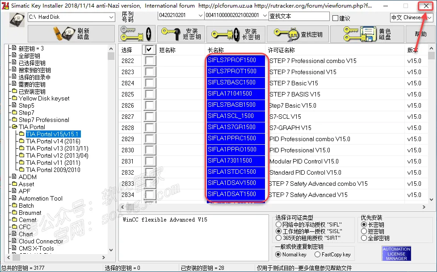Image resolution: width=437 pixels, height=272 pixels.
Task: Sort by 长名称 column header
Action: coord(216,50)
